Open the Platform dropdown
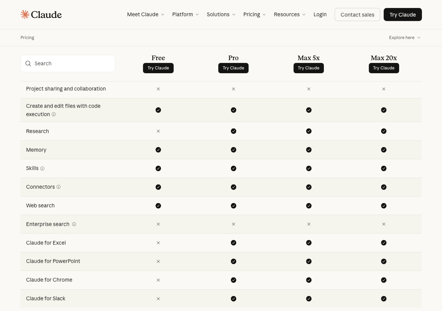 coord(185,15)
